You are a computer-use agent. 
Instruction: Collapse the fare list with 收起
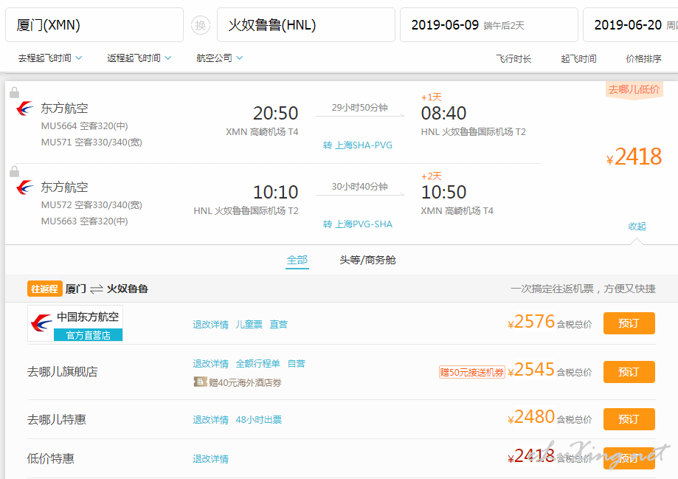tap(637, 227)
